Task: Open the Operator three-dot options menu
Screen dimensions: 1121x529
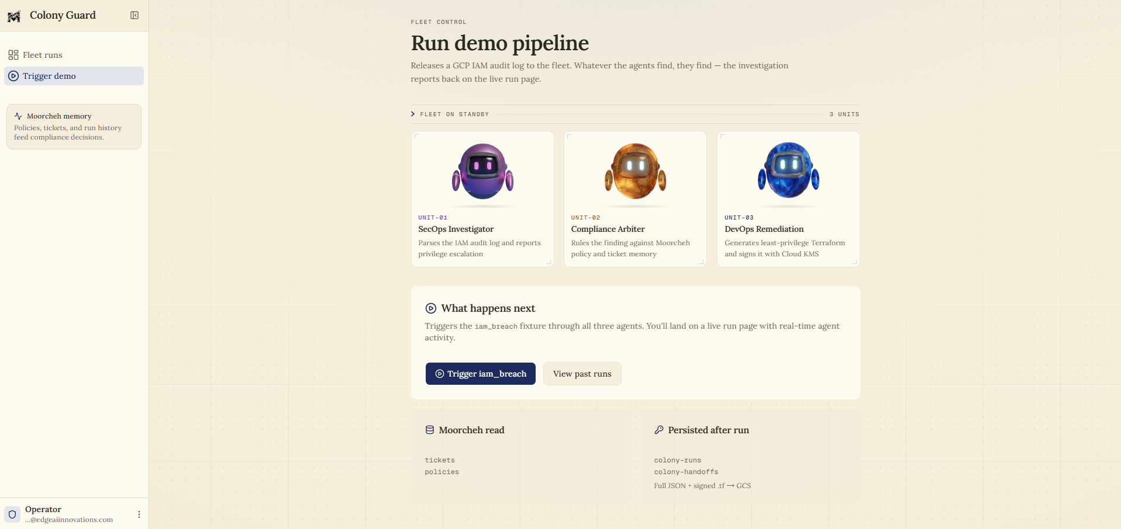Action: [x=139, y=514]
